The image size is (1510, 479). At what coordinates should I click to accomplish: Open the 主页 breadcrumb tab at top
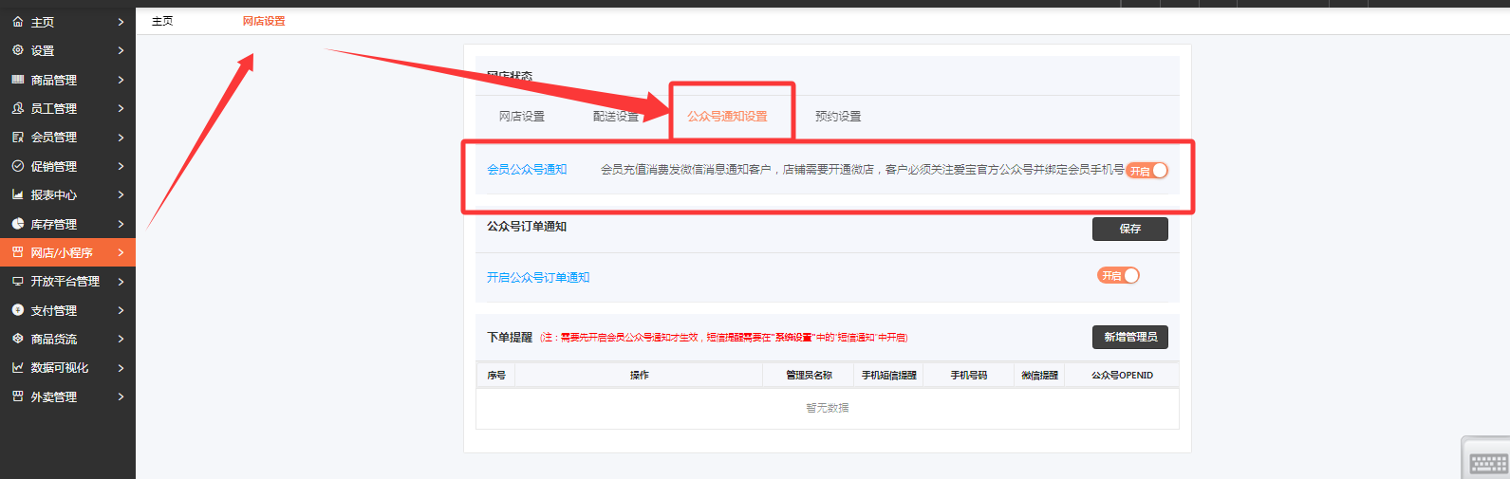[x=162, y=21]
